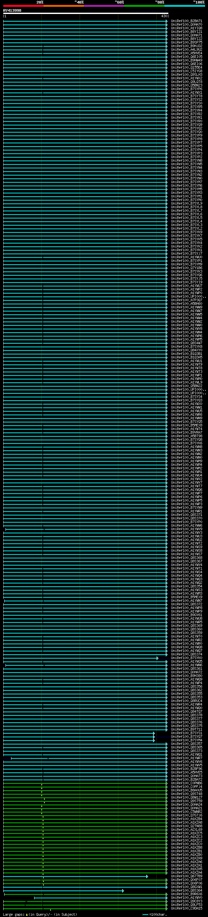Open the UniRef100_Q9LQT8 hit
Viewport: 208px width, 917px height.
pyautogui.click(x=187, y=82)
